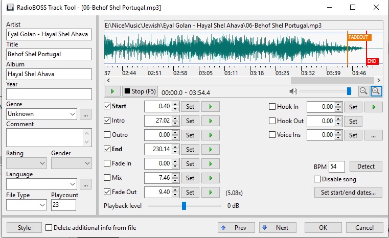Click the Language browse ellipsis button

[85, 184]
